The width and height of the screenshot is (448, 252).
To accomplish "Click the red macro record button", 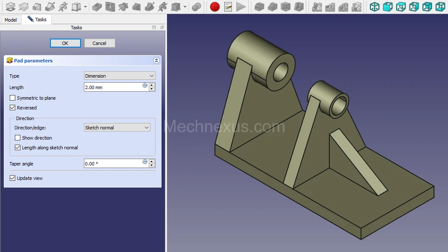I will coord(215,7).
